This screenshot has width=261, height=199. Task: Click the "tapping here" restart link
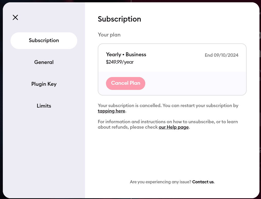(111, 111)
